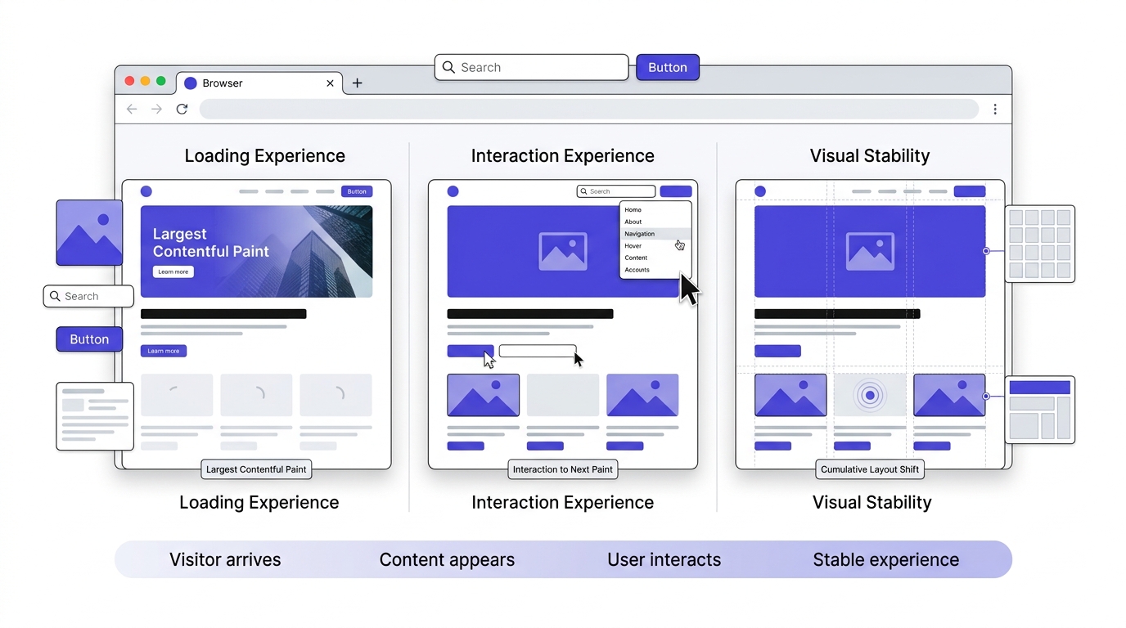The image size is (1126, 628).
Task: Select the Browser tab
Action: point(259,83)
